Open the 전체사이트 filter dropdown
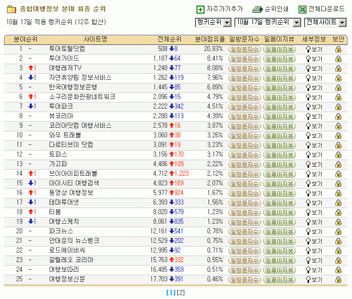352x299 pixels. click(x=326, y=22)
